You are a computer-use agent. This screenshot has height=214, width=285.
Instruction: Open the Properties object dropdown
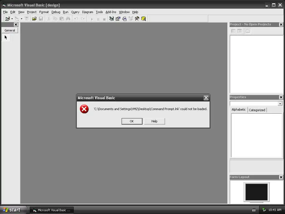coord(280,104)
